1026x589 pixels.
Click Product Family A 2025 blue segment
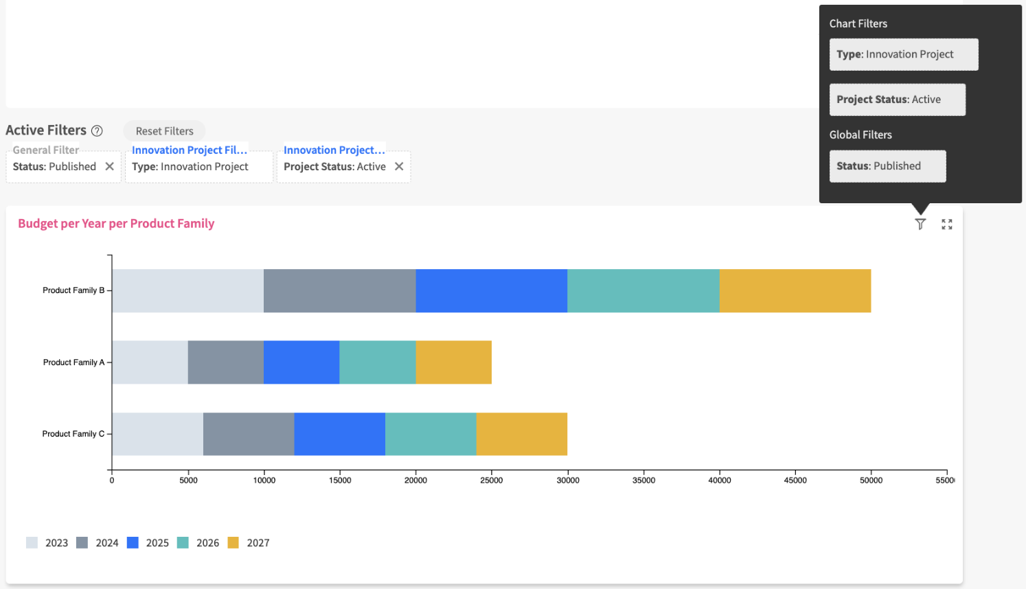point(301,362)
